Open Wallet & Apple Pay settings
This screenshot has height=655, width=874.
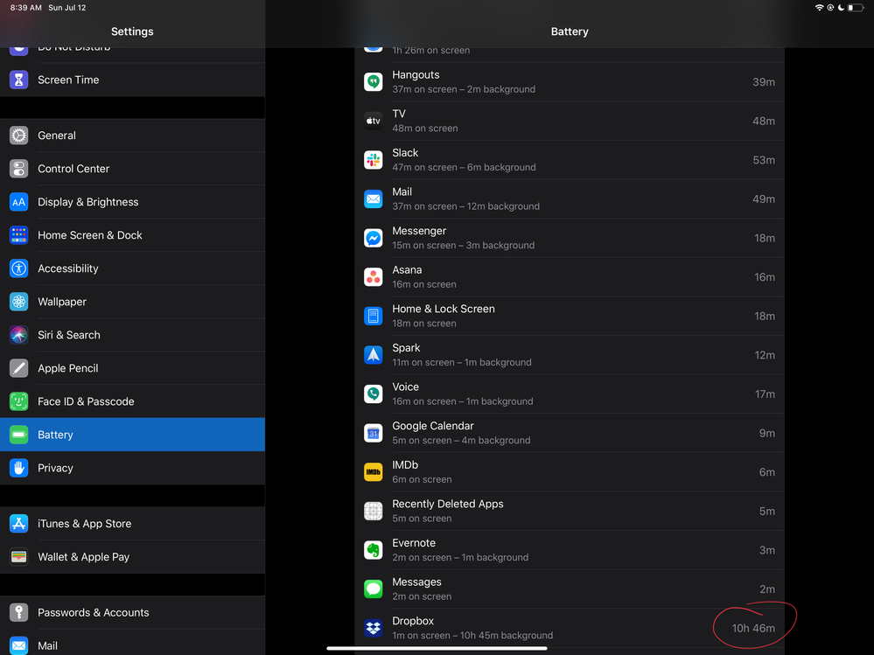click(132, 557)
